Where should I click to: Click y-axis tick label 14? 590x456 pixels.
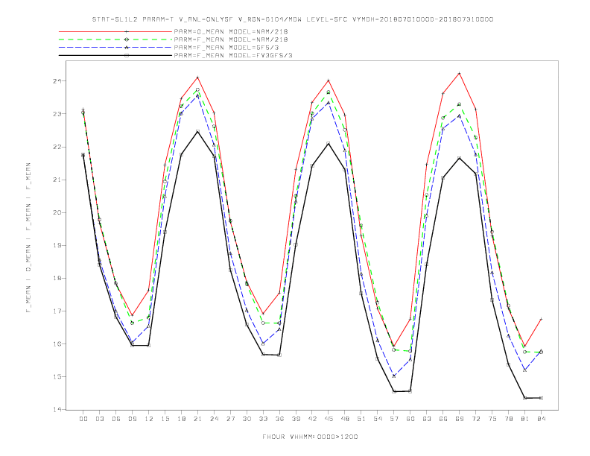pos(57,409)
